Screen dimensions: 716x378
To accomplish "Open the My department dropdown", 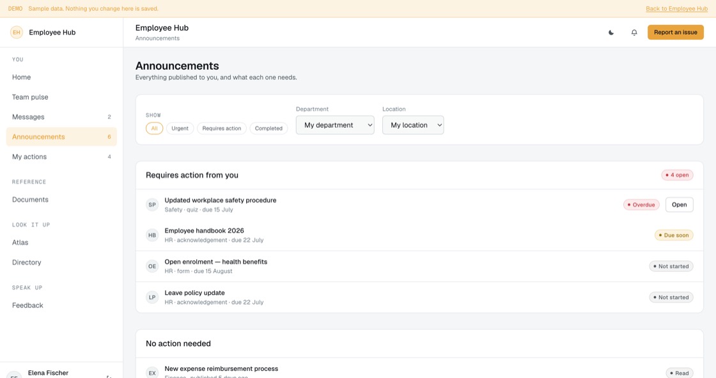I will click(335, 125).
